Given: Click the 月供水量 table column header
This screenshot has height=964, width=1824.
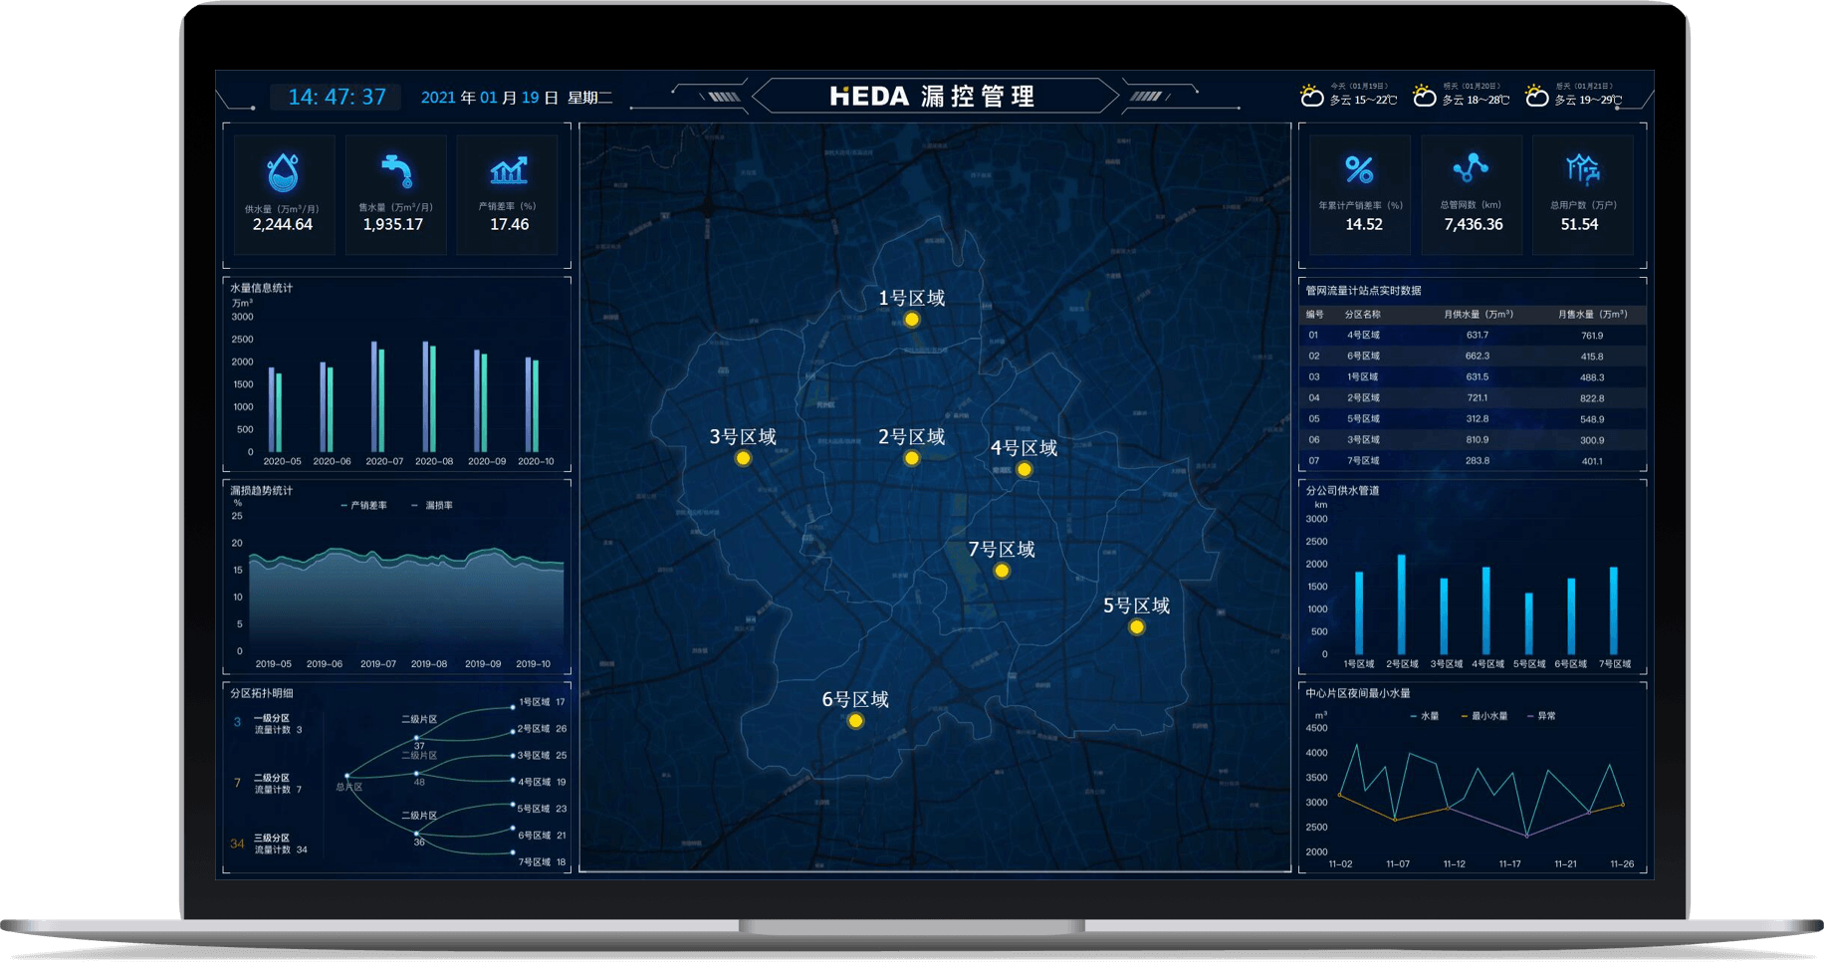Looking at the screenshot, I should click(1478, 315).
